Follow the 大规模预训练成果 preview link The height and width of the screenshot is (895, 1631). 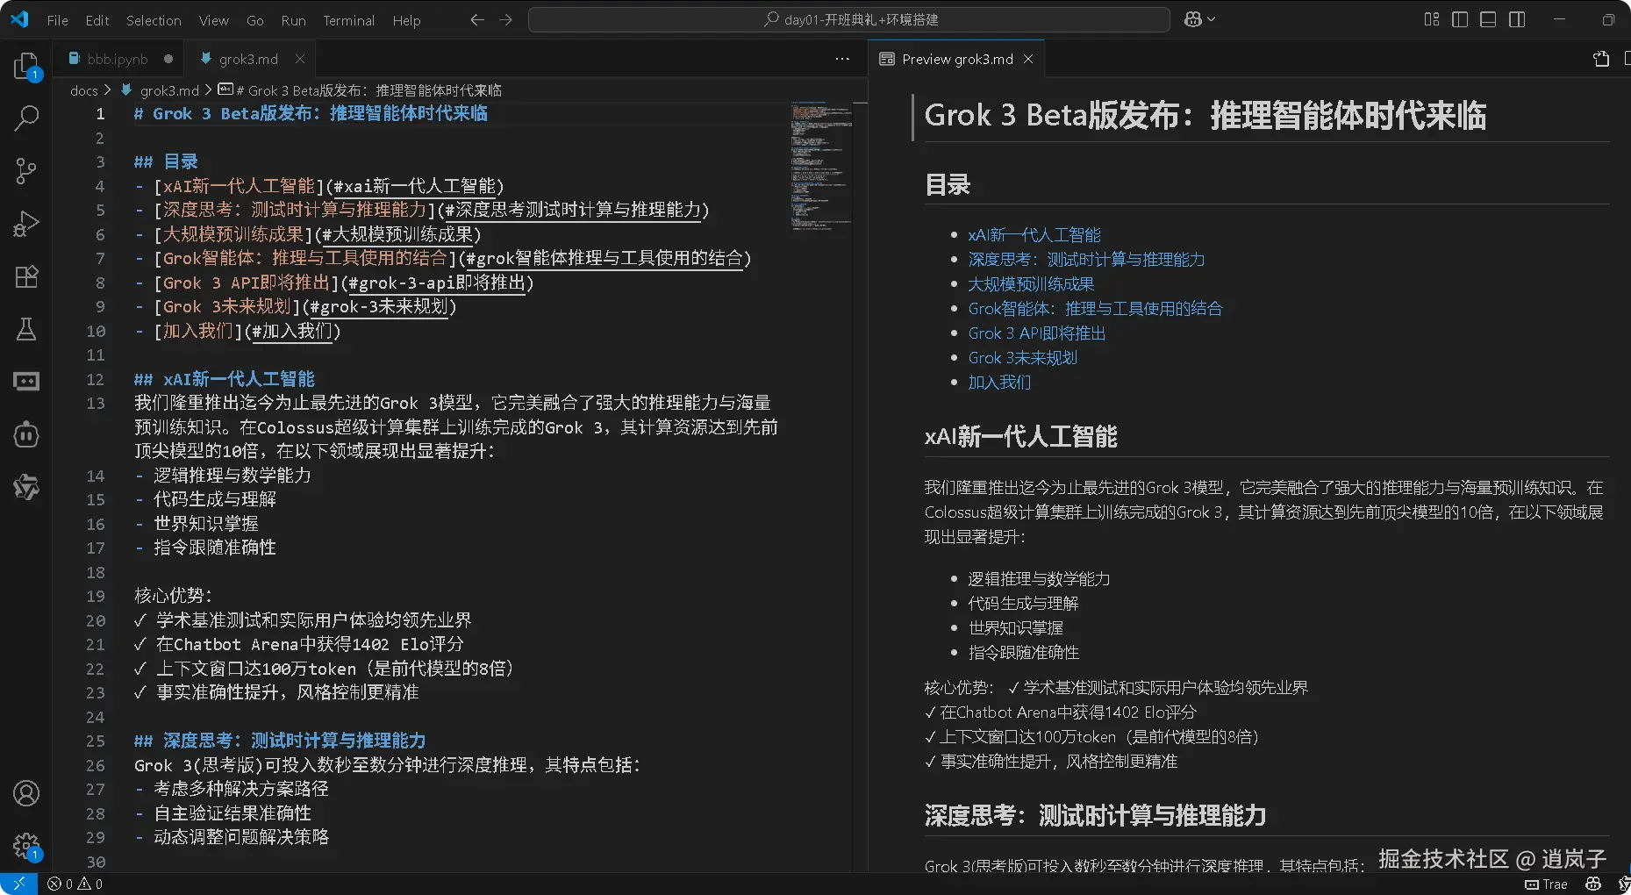click(x=1031, y=283)
